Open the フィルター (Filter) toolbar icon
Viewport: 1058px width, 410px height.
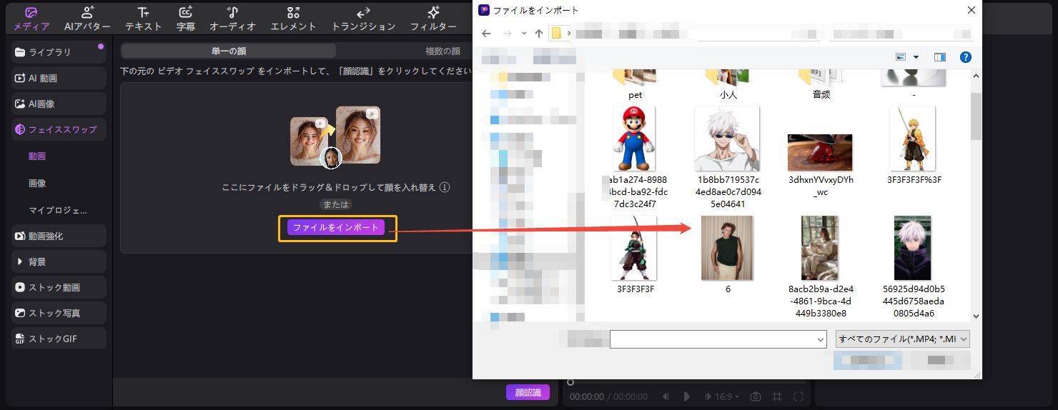coord(433,19)
